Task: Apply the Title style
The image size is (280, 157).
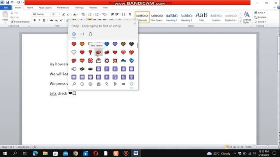Action: (201, 17)
